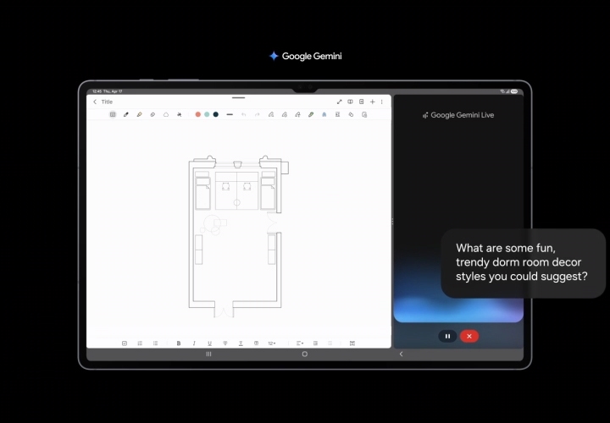Select the Pen tool

[126, 114]
